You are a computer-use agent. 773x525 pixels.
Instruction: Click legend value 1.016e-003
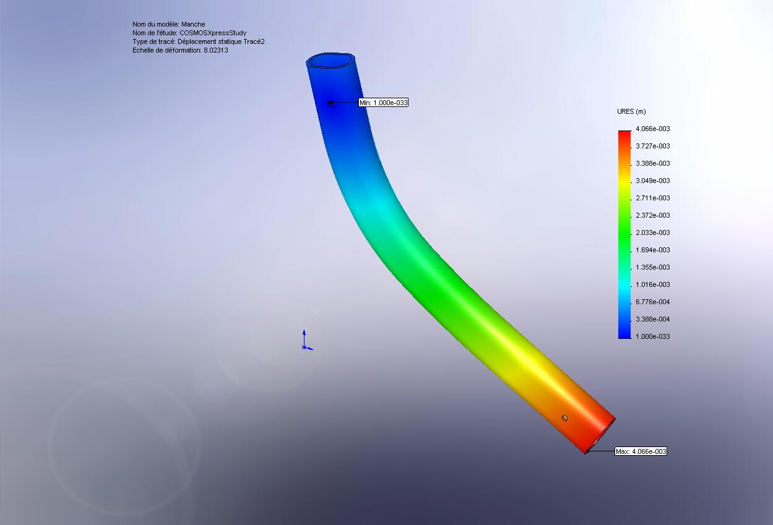tap(653, 284)
